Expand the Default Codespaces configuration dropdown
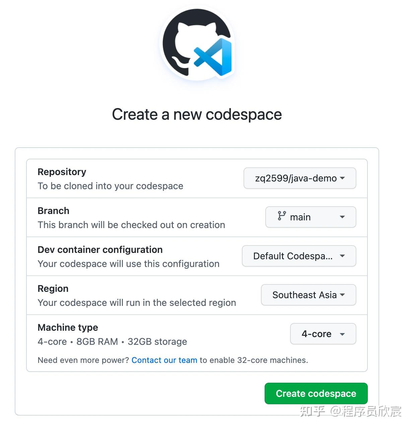This screenshot has height=428, width=412. (299, 256)
